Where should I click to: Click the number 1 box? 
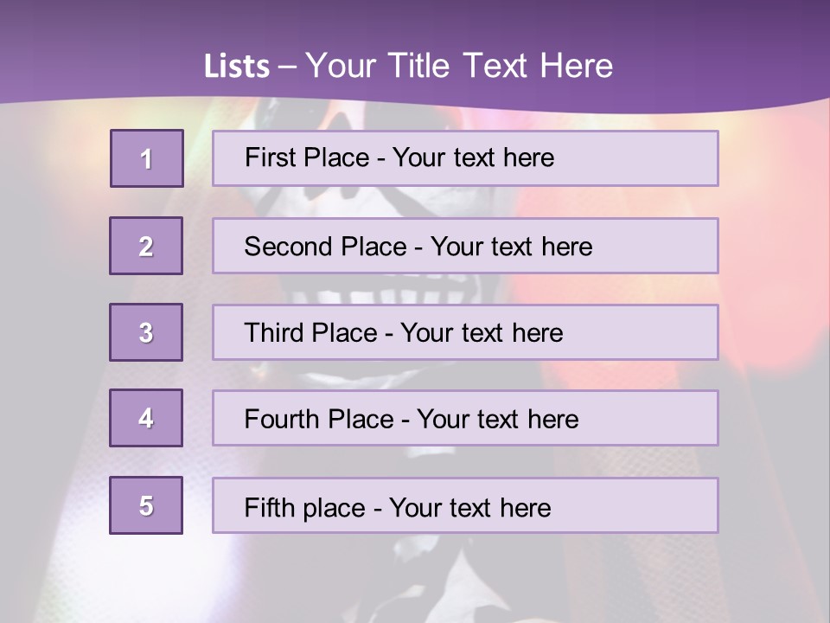[x=147, y=158]
